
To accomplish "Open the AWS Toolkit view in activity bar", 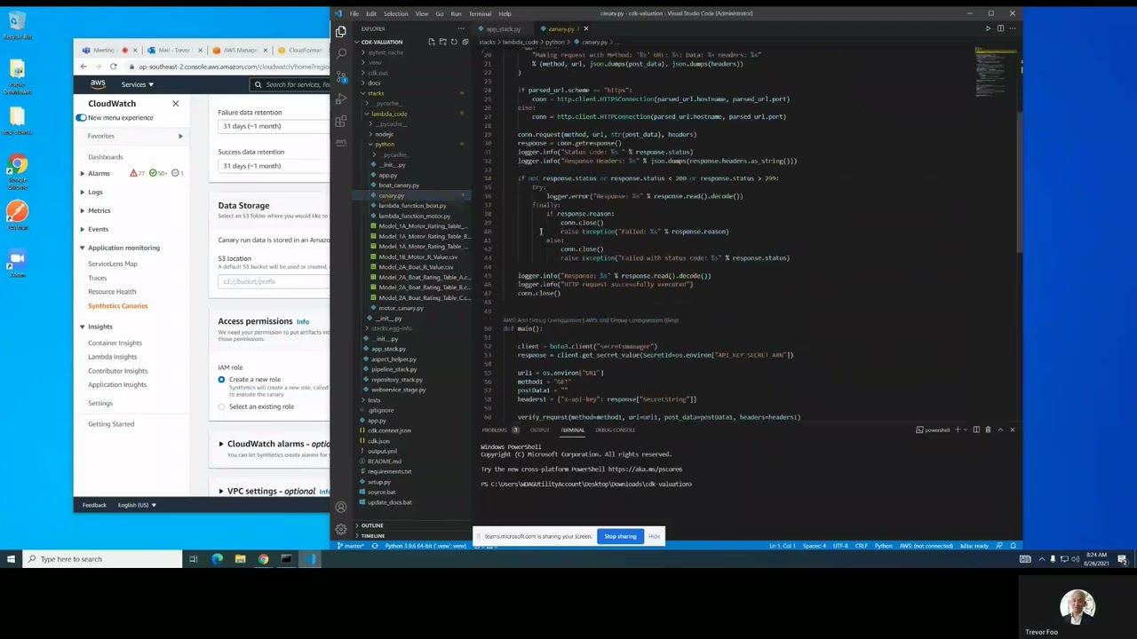I will [340, 142].
